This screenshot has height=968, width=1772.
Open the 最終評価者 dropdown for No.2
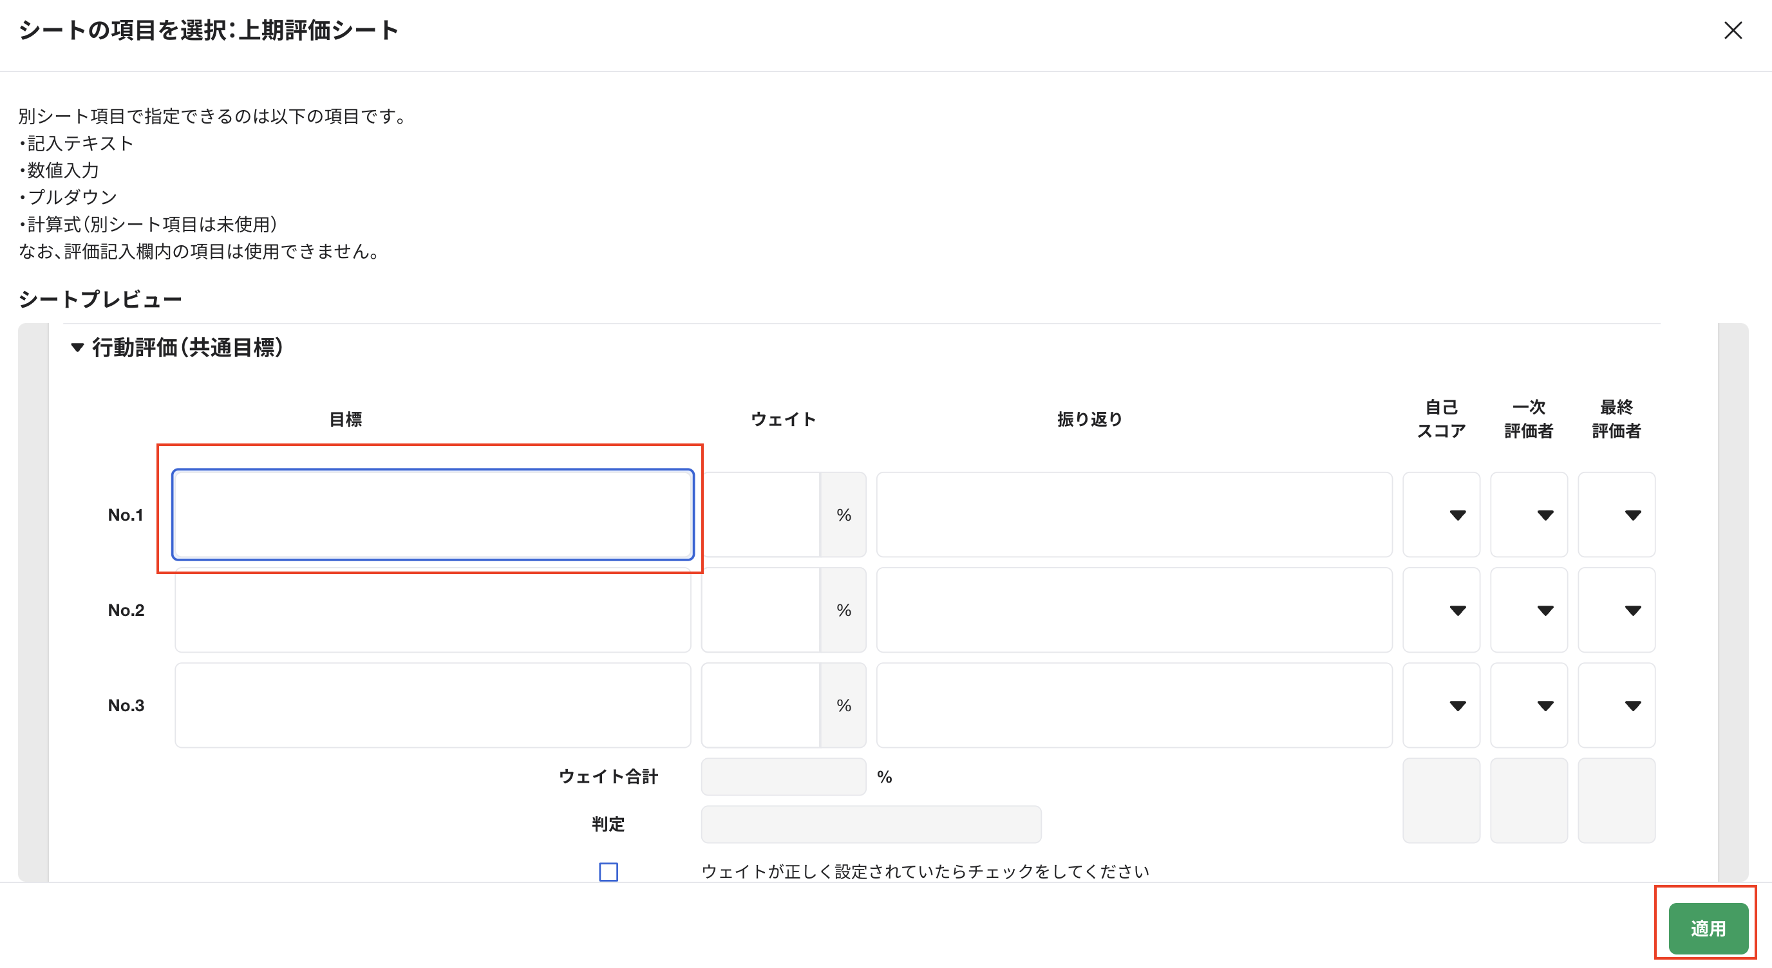(1617, 610)
